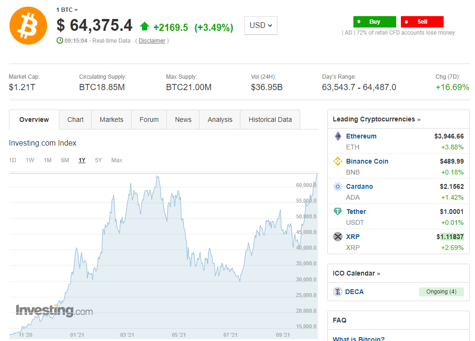
Task: Click the Binance Coin +0.18% change
Action: coord(452,172)
